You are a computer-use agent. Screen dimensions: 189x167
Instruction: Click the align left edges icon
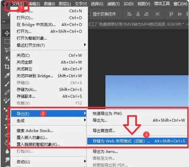129,14
